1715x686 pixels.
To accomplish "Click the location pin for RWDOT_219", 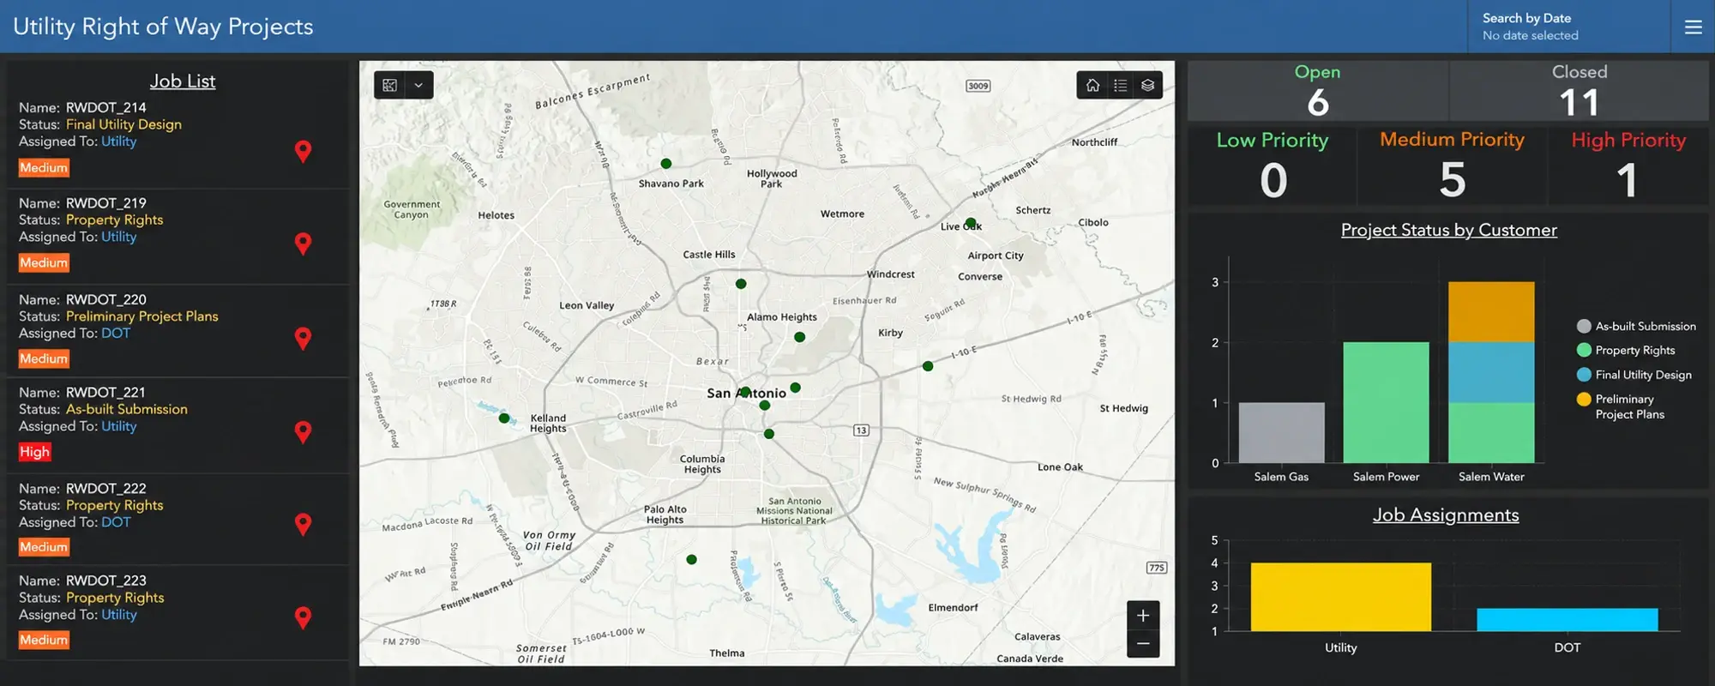I will (x=303, y=244).
